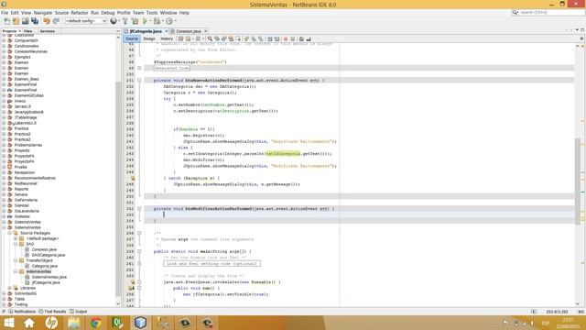Open the File menu
Screen dimensions: 586x330
pyautogui.click(x=5, y=13)
